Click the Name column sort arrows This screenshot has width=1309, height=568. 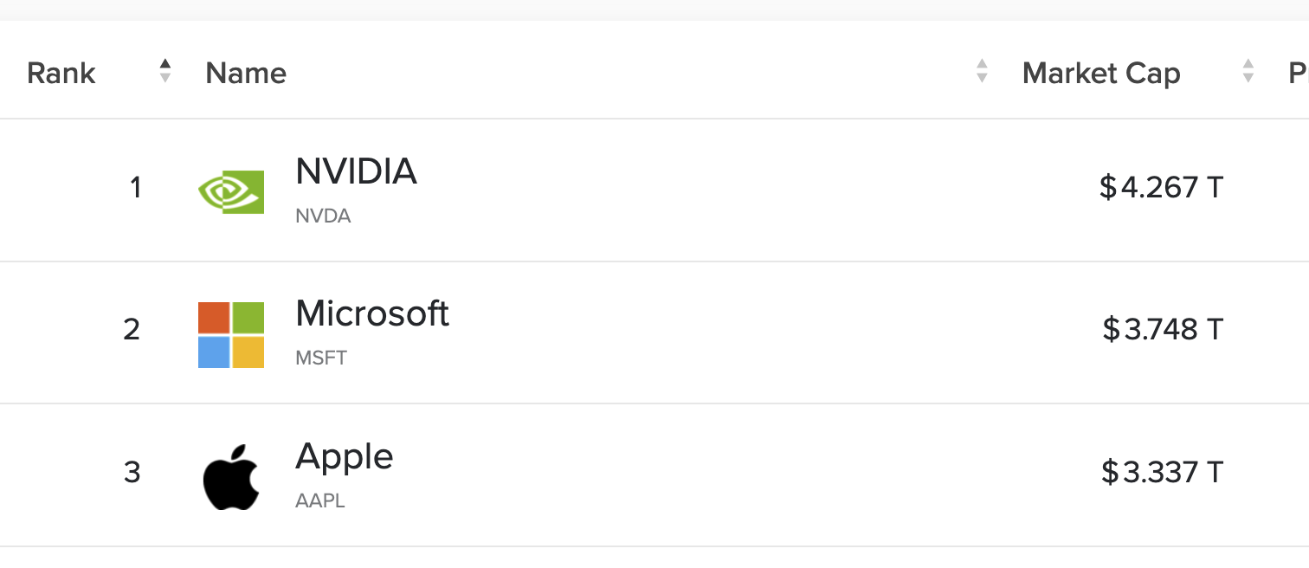(982, 72)
